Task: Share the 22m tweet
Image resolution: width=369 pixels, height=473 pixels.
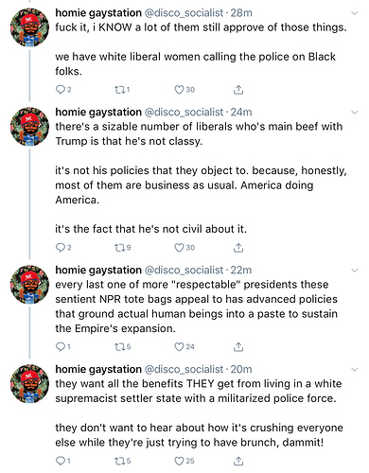Action: [238, 347]
